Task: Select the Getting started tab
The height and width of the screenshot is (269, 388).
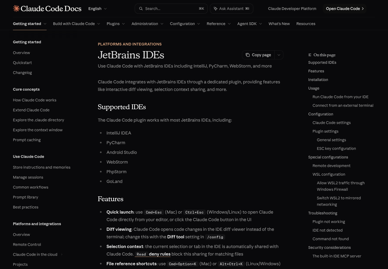Action: pos(30,24)
